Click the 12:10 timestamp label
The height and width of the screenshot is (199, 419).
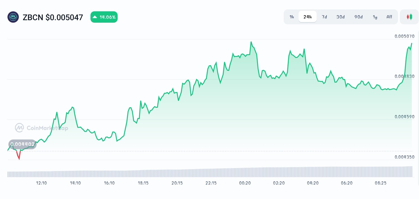click(41, 183)
